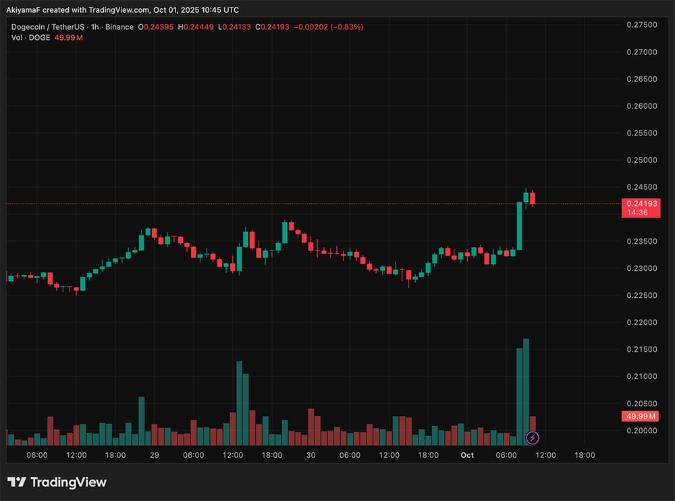The height and width of the screenshot is (501, 675).
Task: Click the 0.24500 price axis label
Action: point(642,187)
